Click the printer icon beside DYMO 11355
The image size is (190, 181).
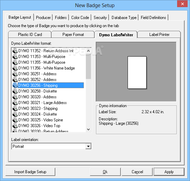pyautogui.click(x=15, y=62)
